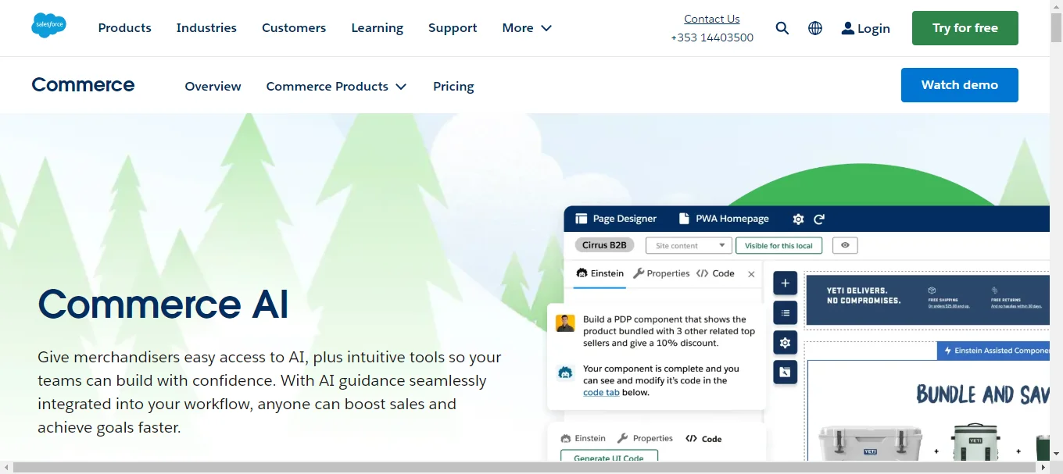Click the Commerce AI headline
The width and height of the screenshot is (1063, 474).
(163, 305)
